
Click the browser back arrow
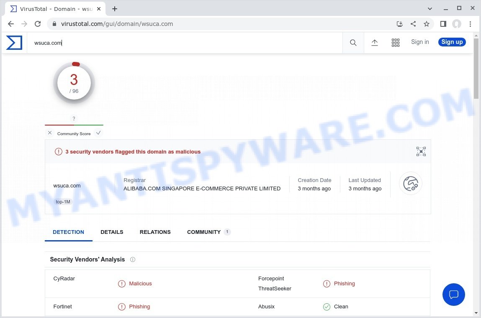(11, 24)
